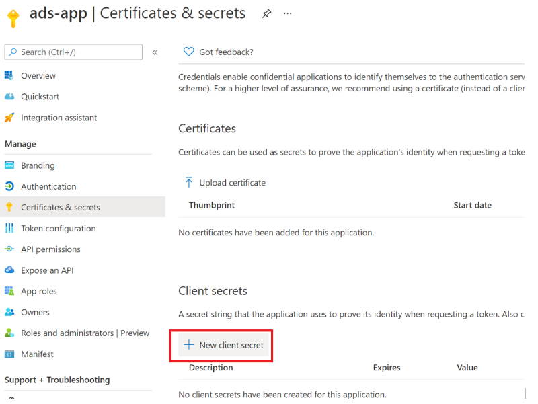This screenshot has height=404, width=538.
Task: Click the Manifest icon
Action: (9, 354)
